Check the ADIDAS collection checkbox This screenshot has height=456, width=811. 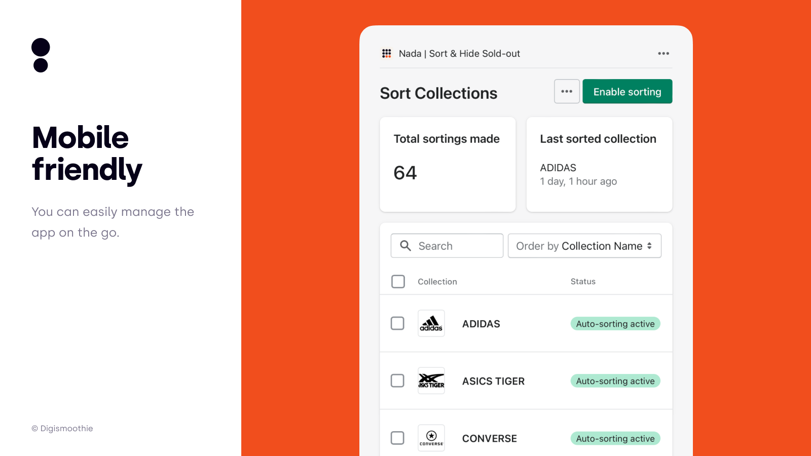coord(398,323)
